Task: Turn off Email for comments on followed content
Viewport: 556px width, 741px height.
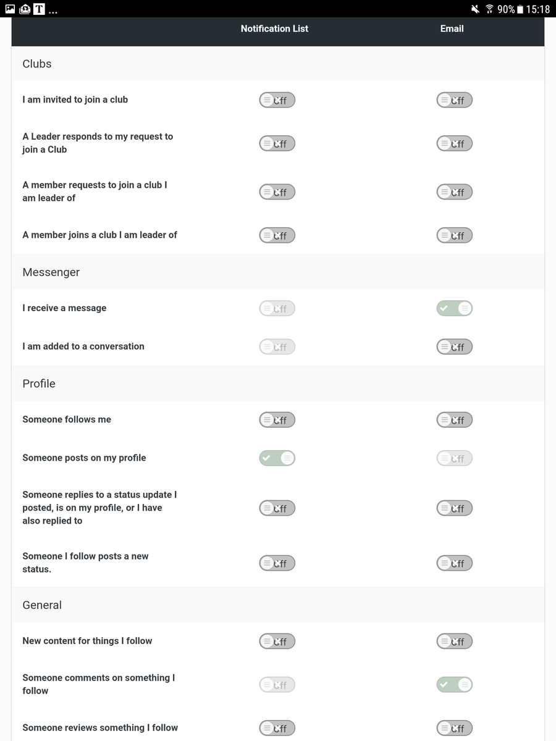Action: 454,685
